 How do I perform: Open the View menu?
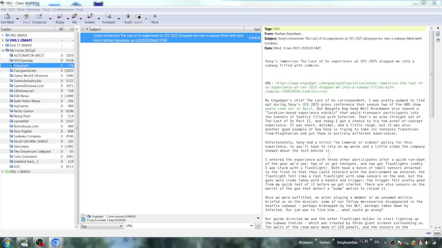[x=21, y=9]
